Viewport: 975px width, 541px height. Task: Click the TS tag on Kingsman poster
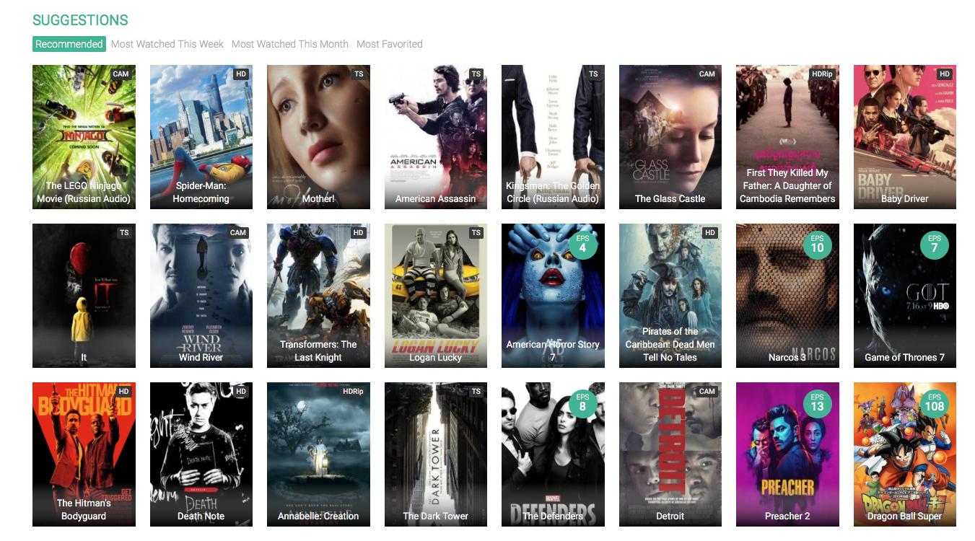593,74
